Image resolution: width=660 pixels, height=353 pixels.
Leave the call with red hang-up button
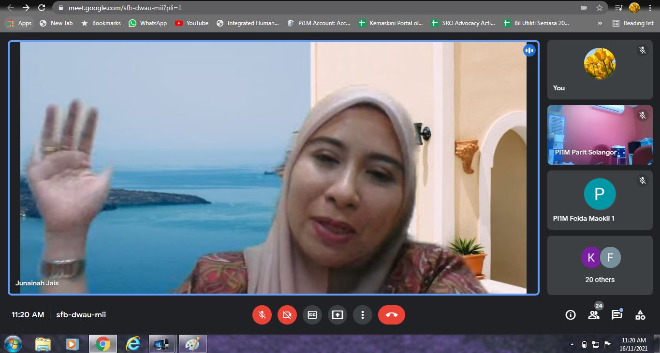(391, 315)
